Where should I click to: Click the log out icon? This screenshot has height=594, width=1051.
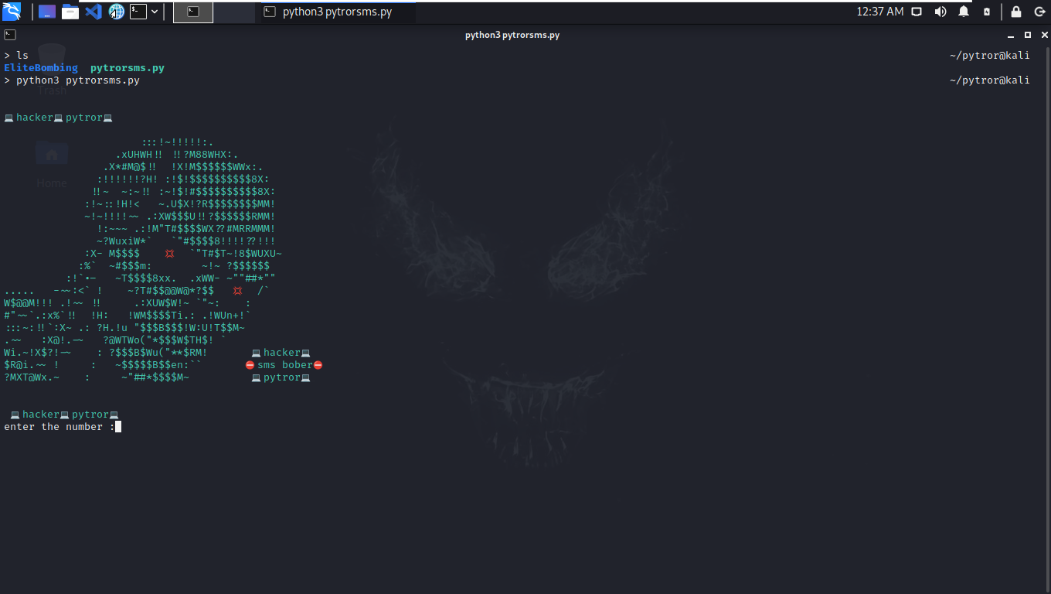(x=1040, y=12)
